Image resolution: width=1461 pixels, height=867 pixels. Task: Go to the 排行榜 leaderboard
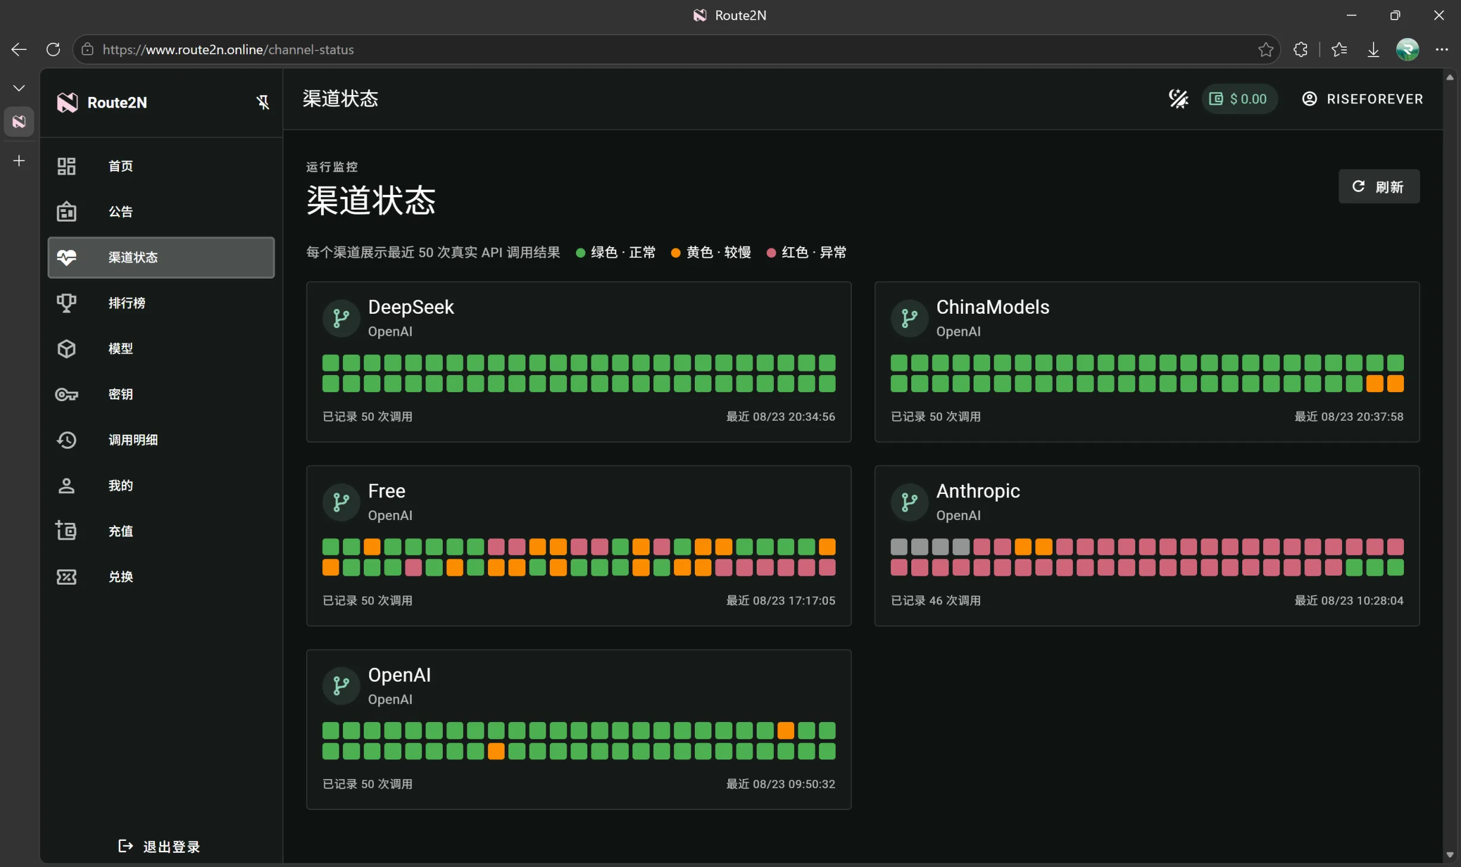coord(161,303)
